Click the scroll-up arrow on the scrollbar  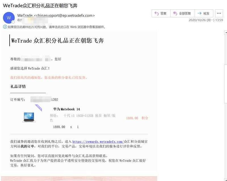coord(226,33)
